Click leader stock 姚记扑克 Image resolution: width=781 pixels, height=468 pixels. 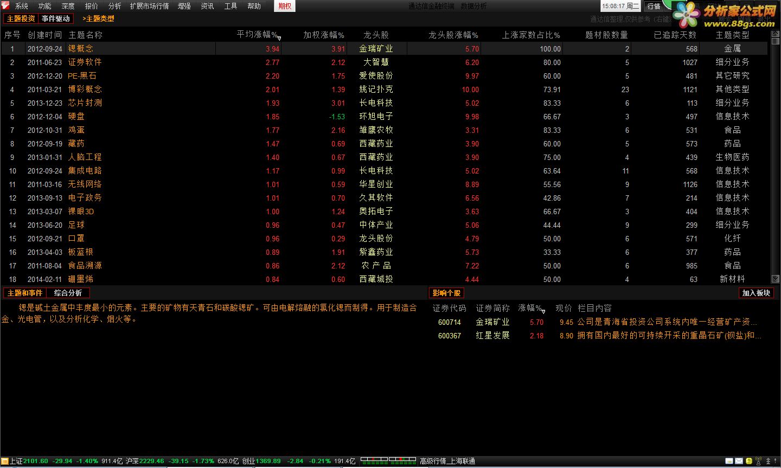376,89
